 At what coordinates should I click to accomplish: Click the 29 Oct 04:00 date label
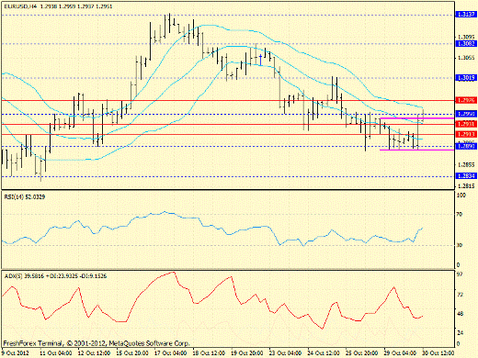point(400,352)
